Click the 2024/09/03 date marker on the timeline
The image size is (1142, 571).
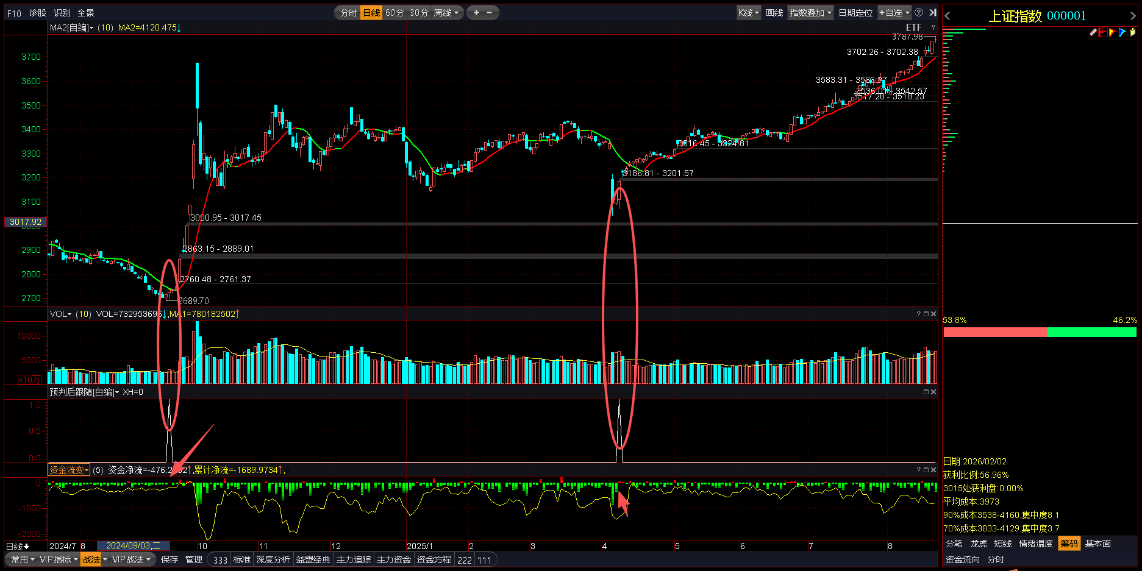(133, 546)
